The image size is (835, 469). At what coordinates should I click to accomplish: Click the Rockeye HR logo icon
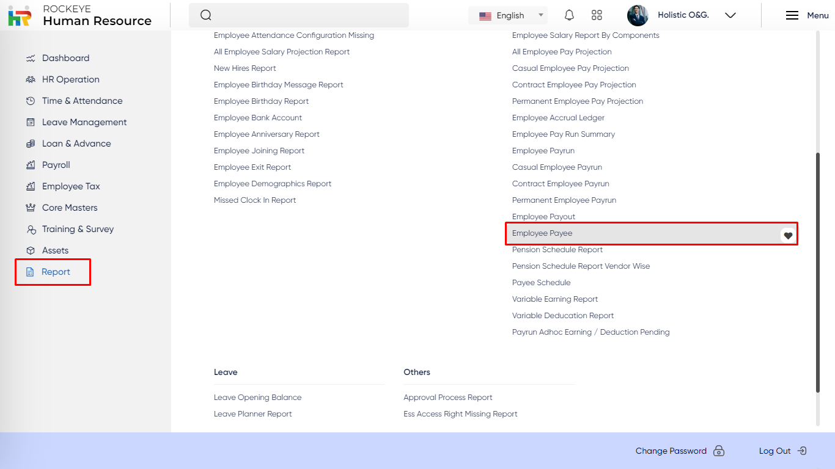(x=20, y=16)
